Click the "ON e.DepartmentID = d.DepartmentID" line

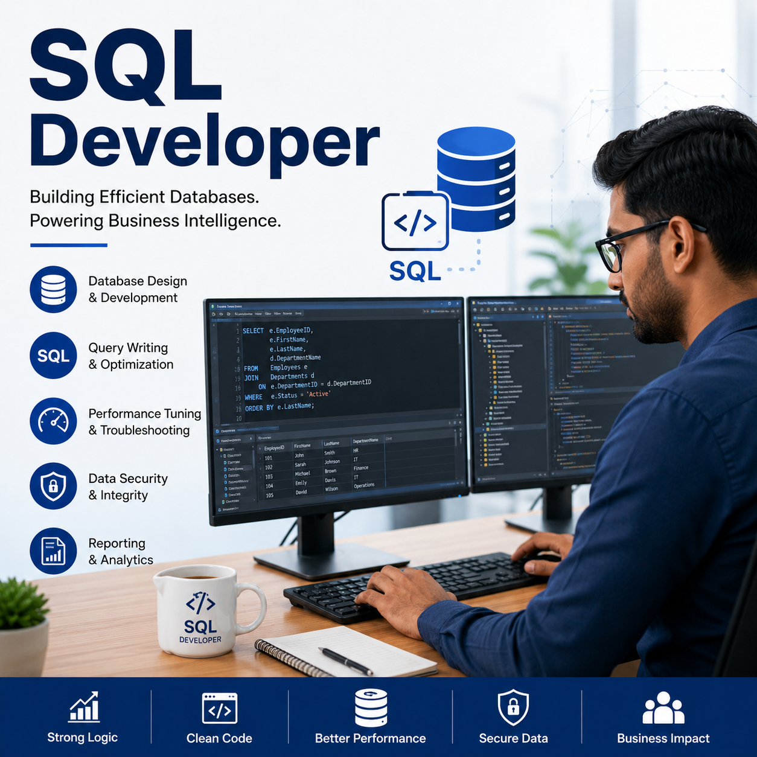315,385
